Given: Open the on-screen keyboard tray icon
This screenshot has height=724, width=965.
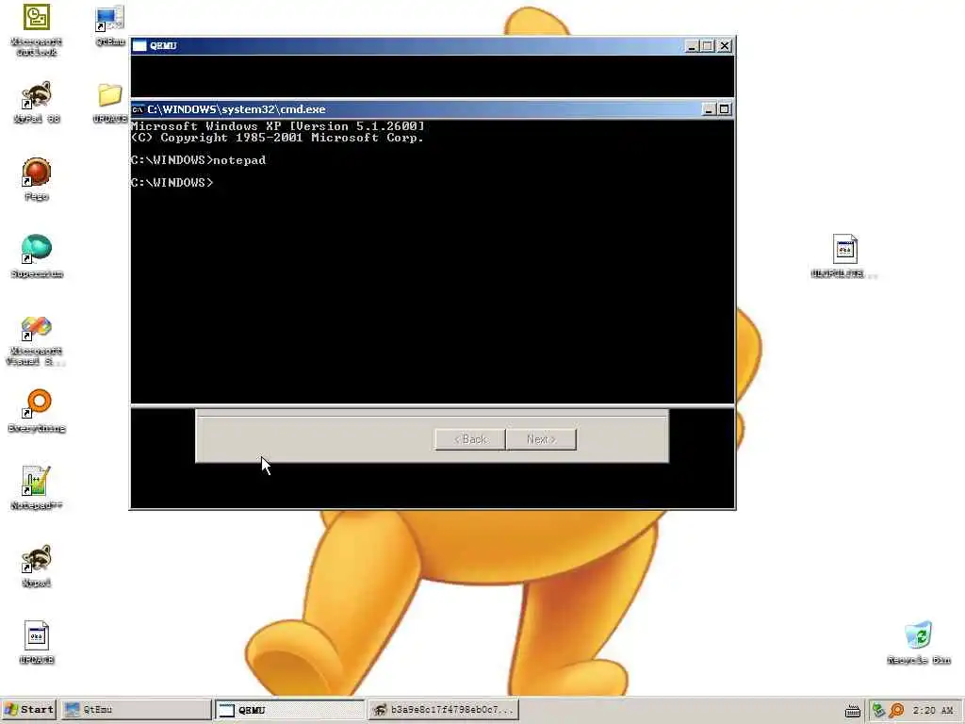Looking at the screenshot, I should 852,711.
